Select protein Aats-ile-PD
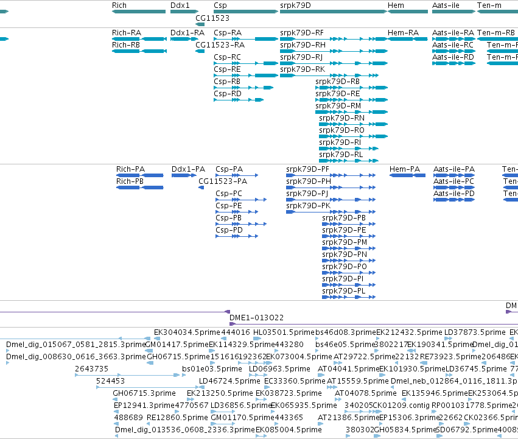518x439 pixels. [x=454, y=200]
